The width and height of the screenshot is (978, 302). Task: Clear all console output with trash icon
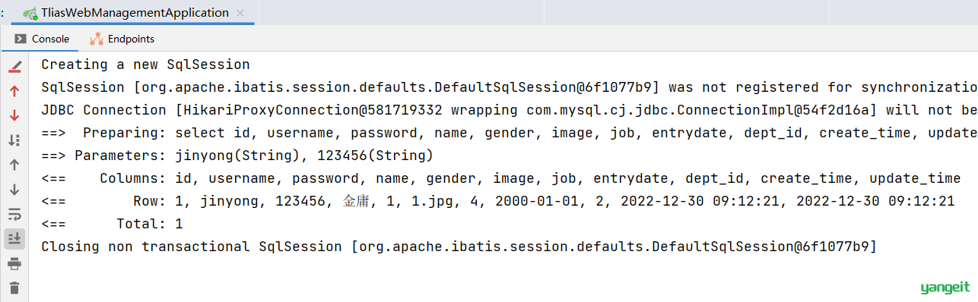pyautogui.click(x=14, y=288)
